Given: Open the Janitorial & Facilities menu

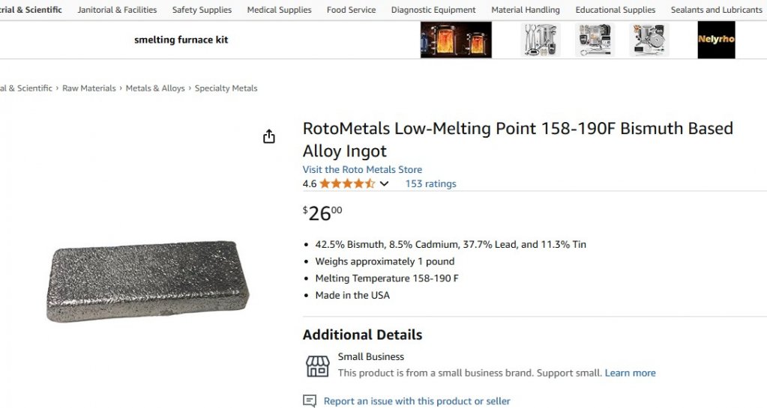Looking at the screenshot, I should coord(117,10).
